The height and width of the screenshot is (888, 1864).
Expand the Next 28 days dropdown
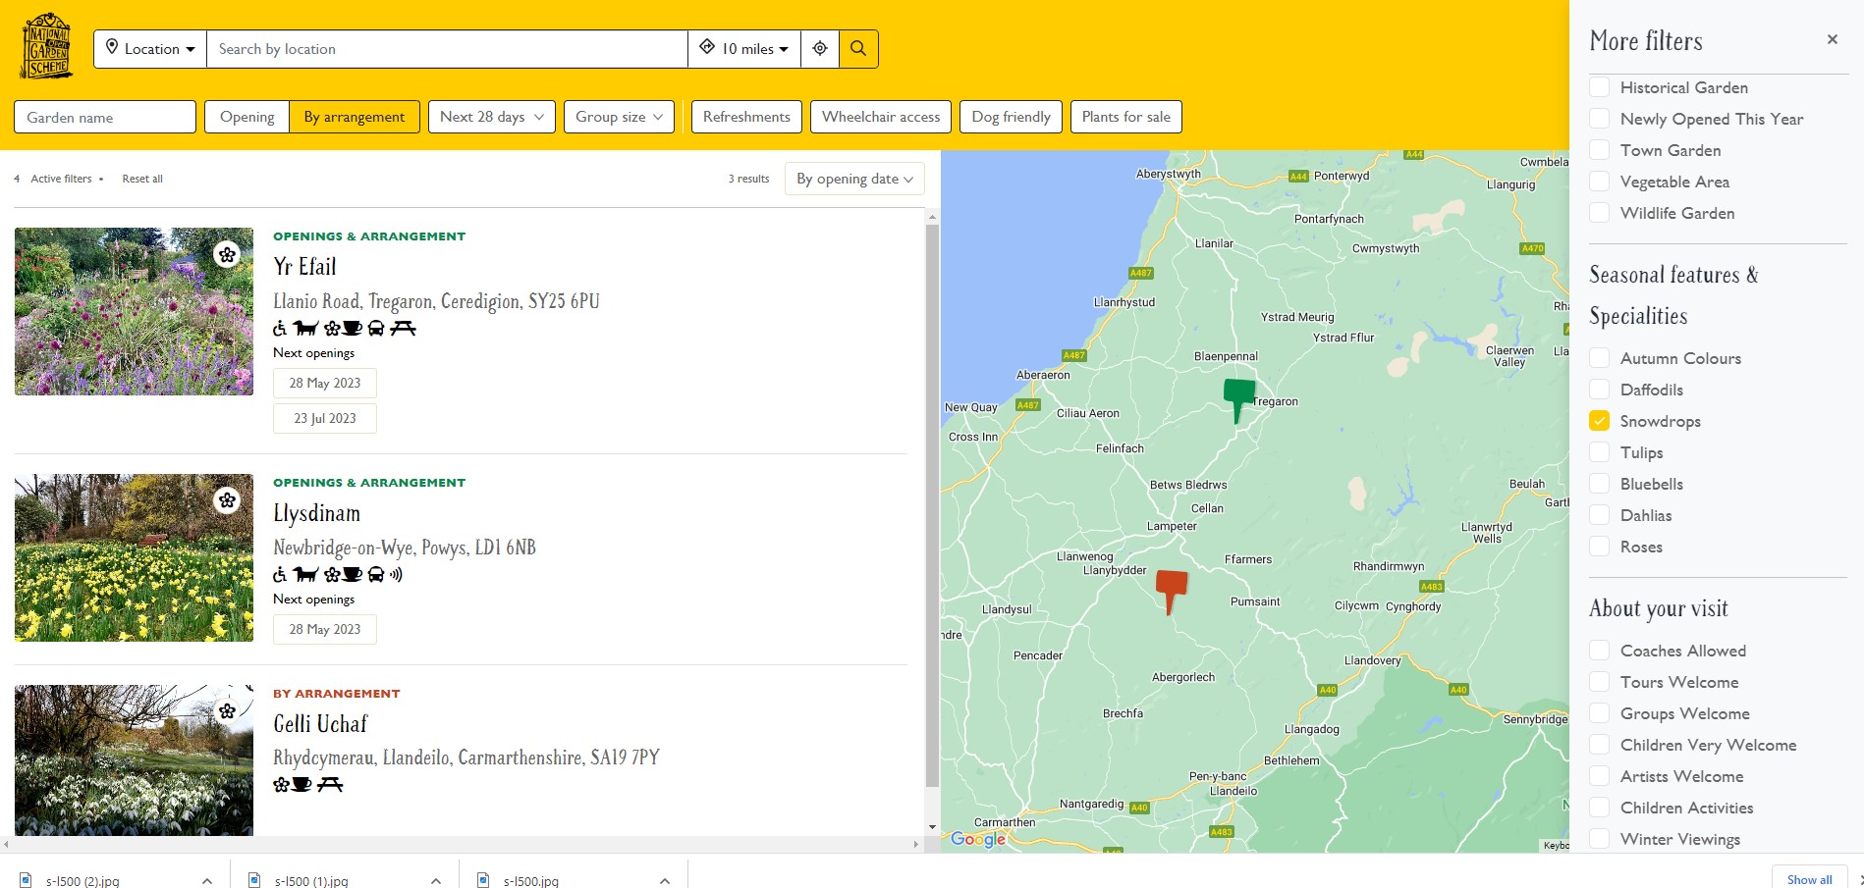coord(491,117)
